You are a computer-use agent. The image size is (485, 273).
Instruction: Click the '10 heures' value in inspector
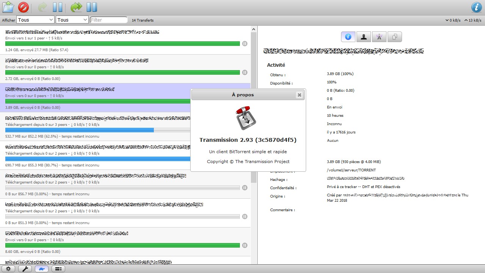point(335,115)
